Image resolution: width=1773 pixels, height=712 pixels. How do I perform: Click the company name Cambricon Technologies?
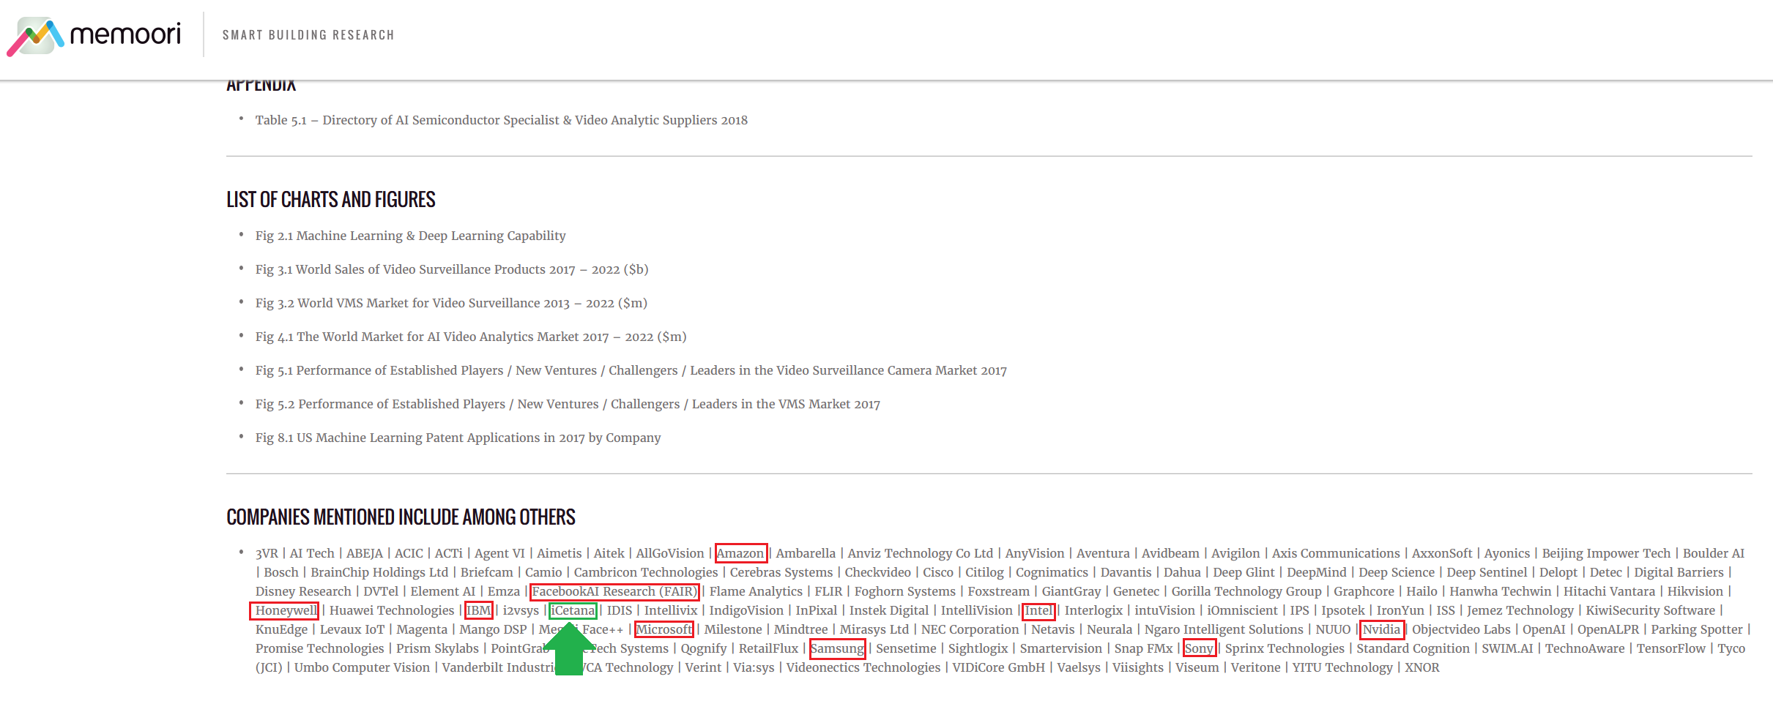tap(646, 572)
